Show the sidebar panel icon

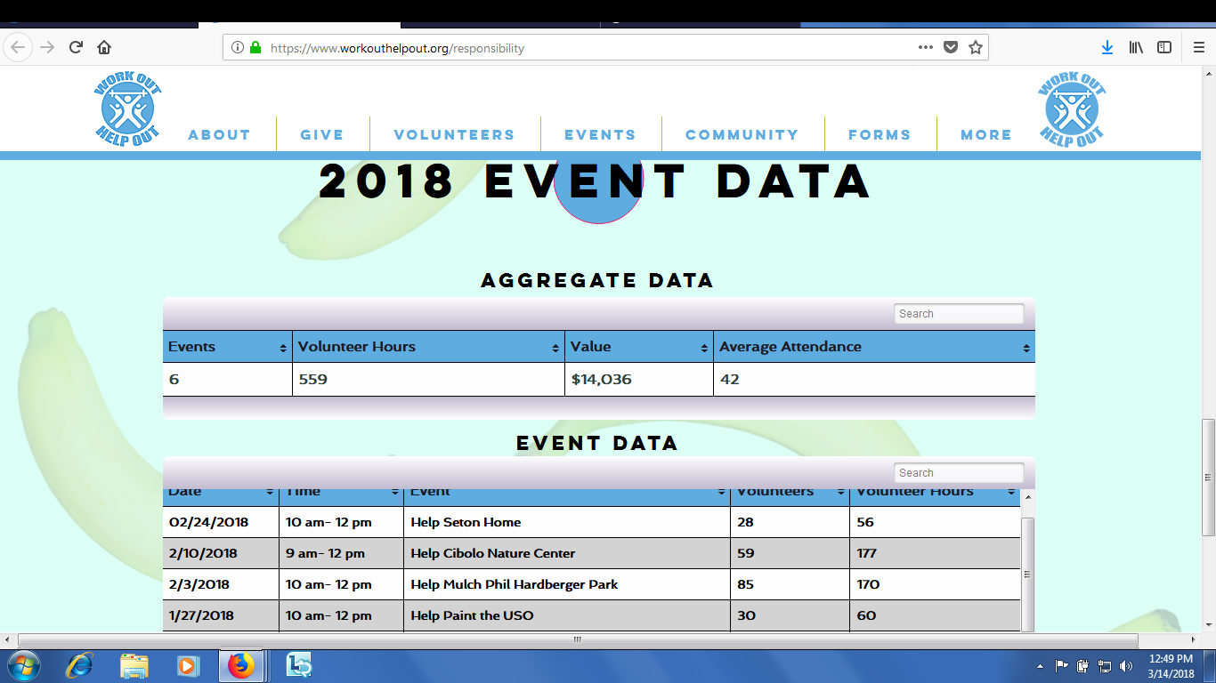click(1164, 48)
